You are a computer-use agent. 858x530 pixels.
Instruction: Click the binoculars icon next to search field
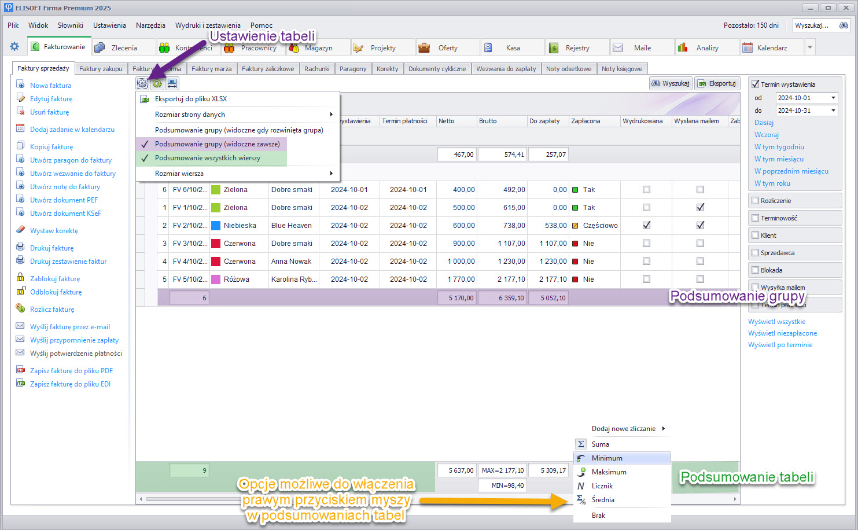(x=844, y=25)
